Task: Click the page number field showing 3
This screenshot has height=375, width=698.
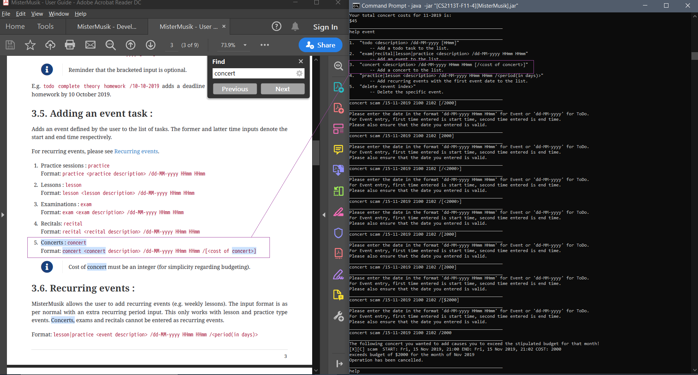Action: pos(171,45)
